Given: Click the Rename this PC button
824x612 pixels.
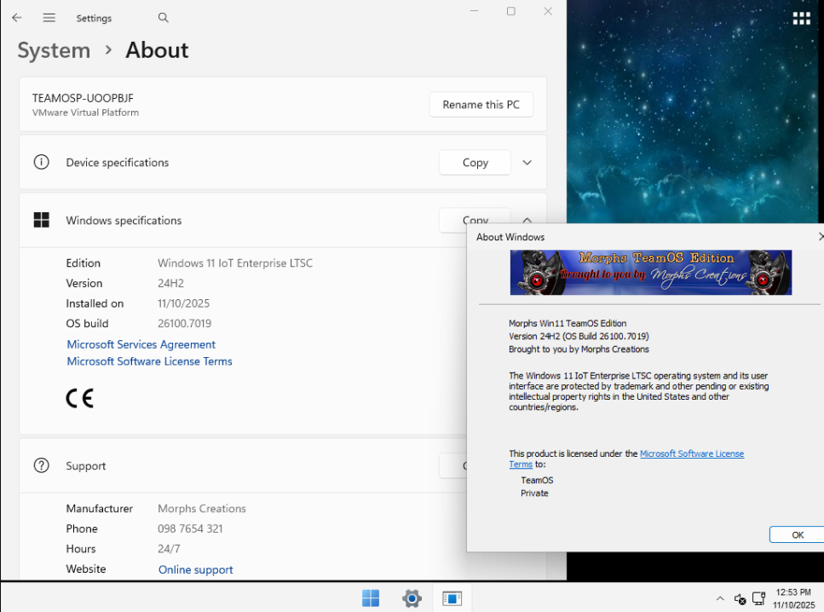Looking at the screenshot, I should (481, 105).
